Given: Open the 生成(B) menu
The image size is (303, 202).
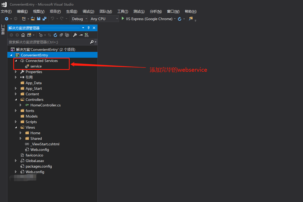Looking at the screenshot, I should pyautogui.click(x=72, y=11).
